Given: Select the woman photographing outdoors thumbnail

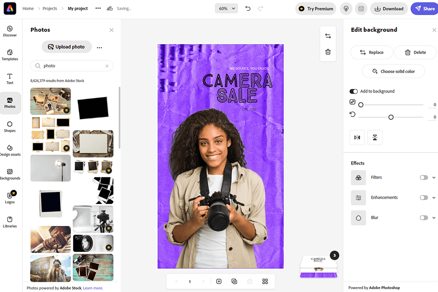Looking at the screenshot, I should point(51,268).
